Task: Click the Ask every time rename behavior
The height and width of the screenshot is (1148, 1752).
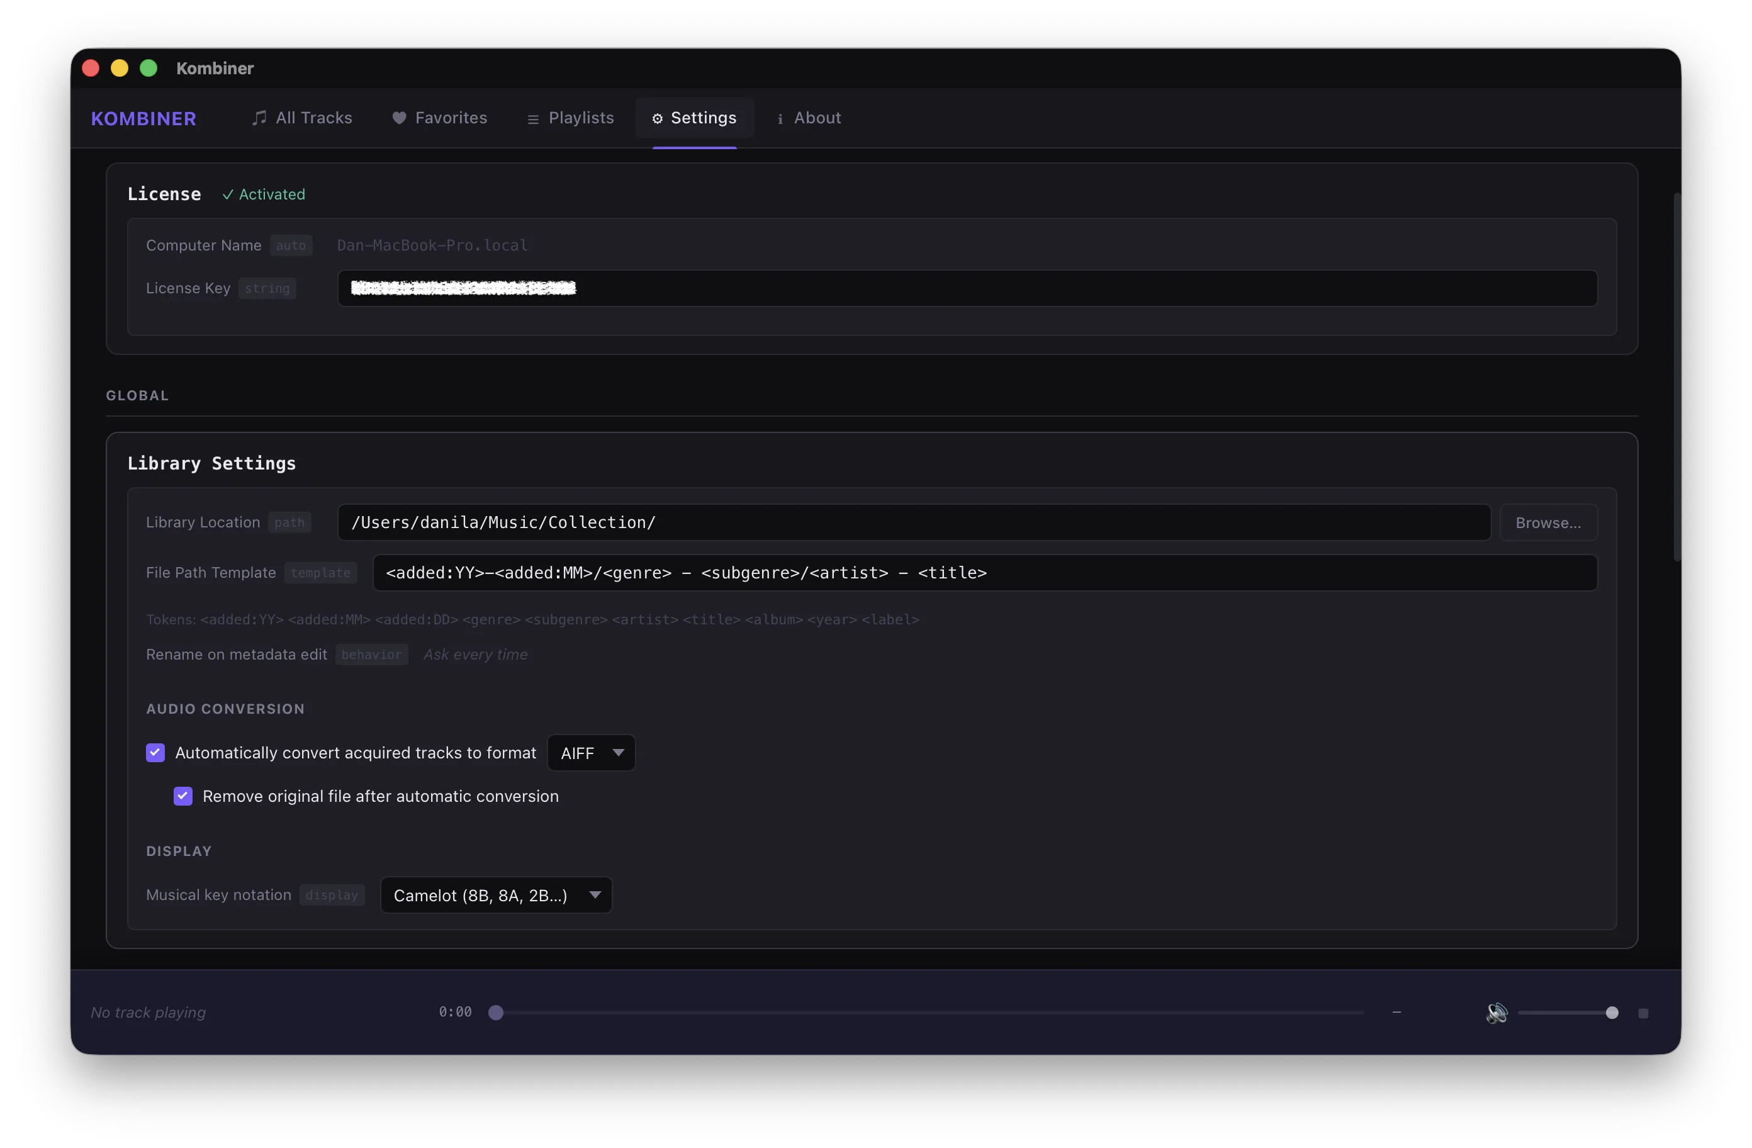Action: (476, 654)
